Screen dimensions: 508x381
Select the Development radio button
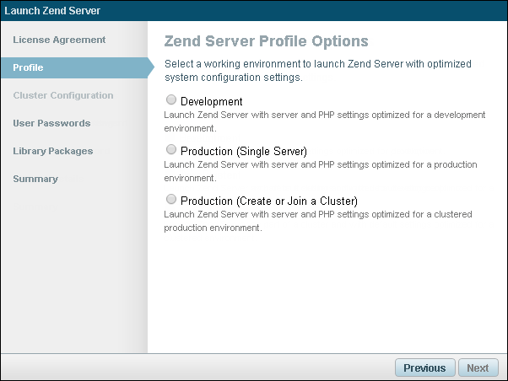171,100
